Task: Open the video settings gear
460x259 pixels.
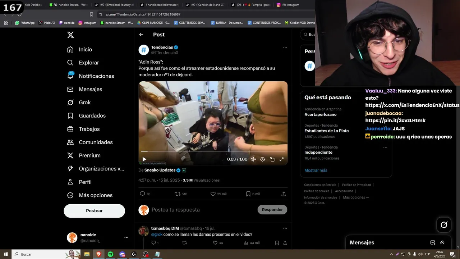Action: click(x=263, y=159)
